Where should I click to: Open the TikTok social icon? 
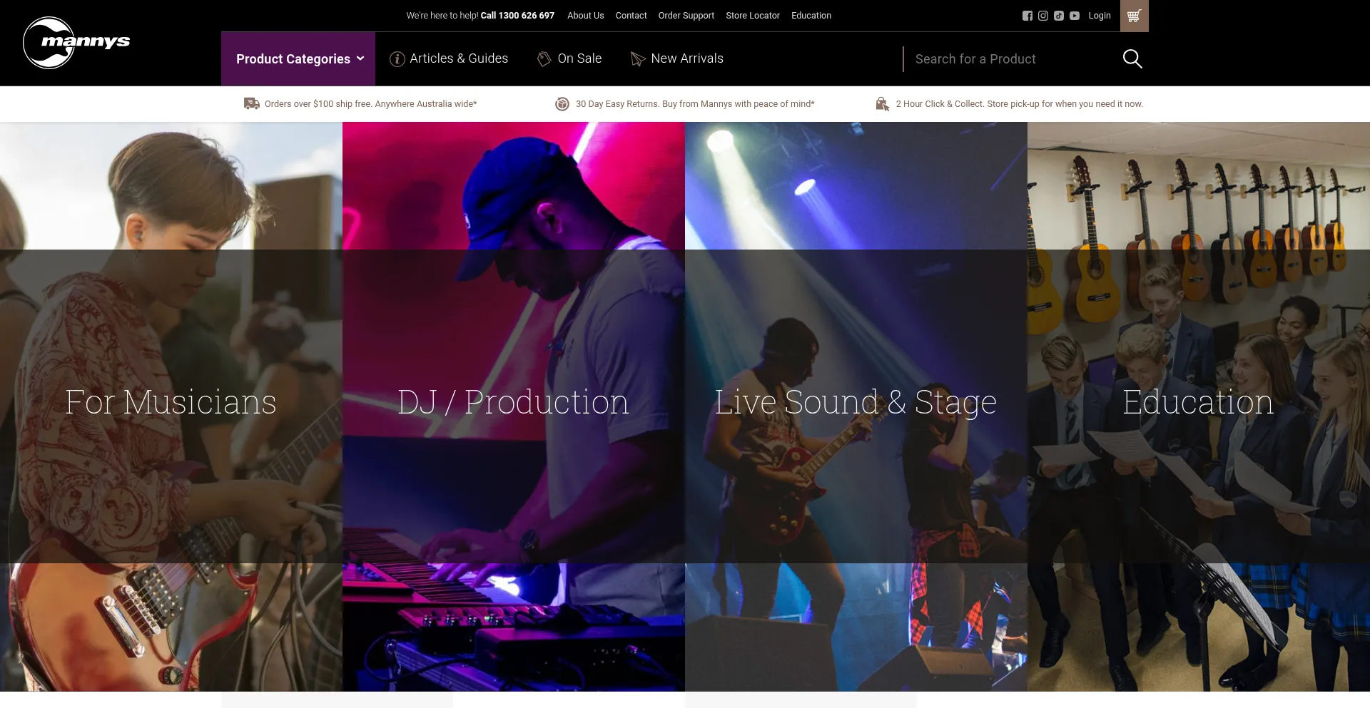1058,16
